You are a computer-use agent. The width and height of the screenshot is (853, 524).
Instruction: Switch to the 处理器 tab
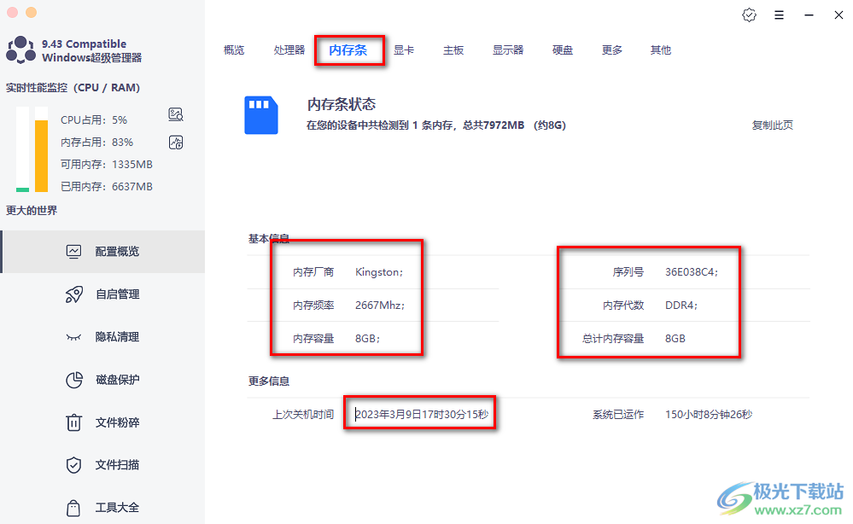[x=289, y=50]
